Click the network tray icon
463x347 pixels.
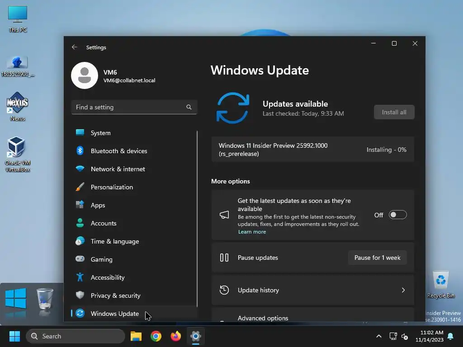coord(393,336)
